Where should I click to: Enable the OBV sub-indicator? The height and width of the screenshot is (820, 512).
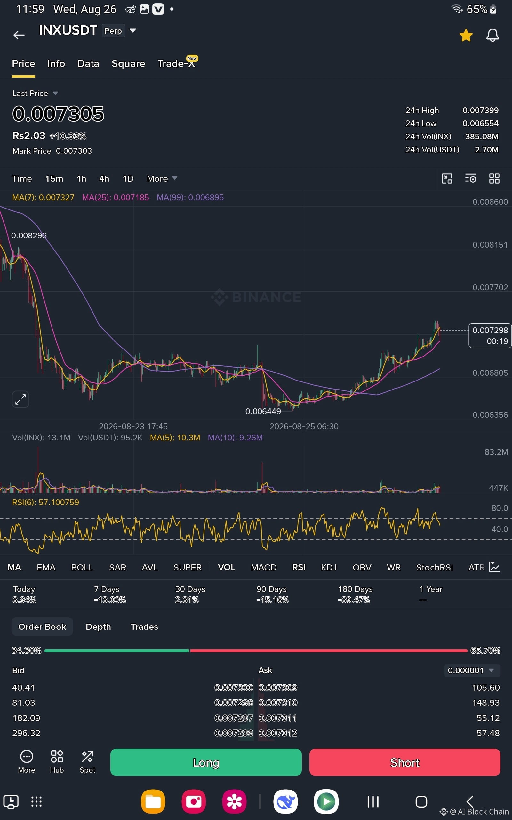point(362,568)
